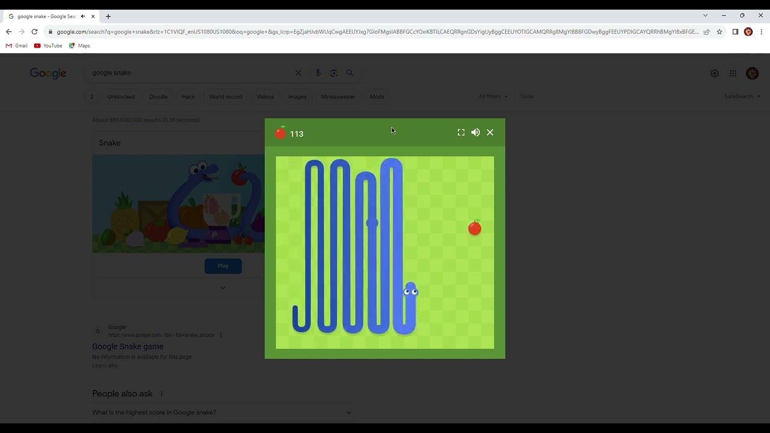
Task: Mute the google snake tab audio
Action: point(83,16)
